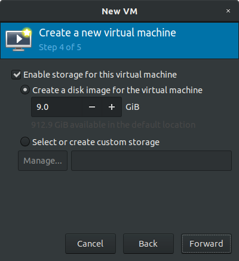Go Back to the previous wizard step
The width and height of the screenshot is (239, 261).
coord(148,244)
